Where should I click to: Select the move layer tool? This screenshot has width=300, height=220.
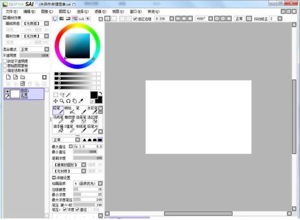click(x=56, y=101)
